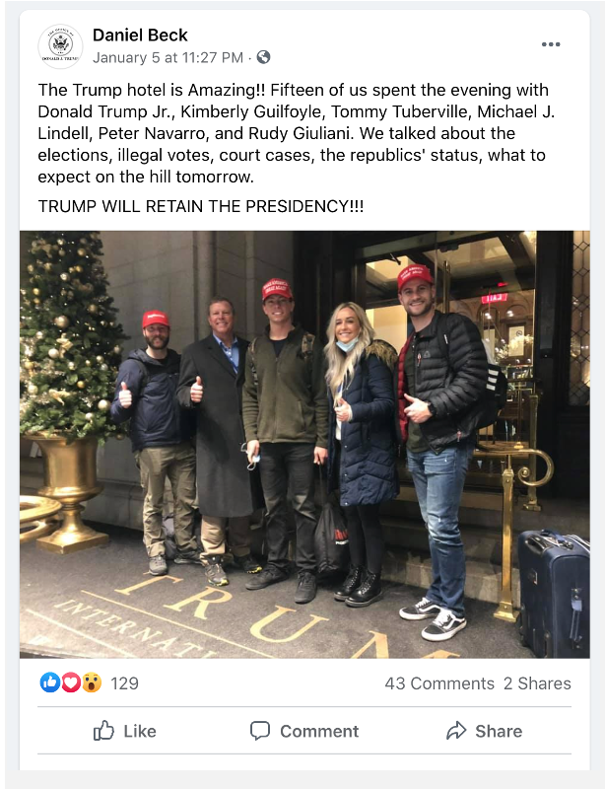The width and height of the screenshot is (605, 789).
Task: Click the profile picture avatar
Action: pyautogui.click(x=60, y=46)
